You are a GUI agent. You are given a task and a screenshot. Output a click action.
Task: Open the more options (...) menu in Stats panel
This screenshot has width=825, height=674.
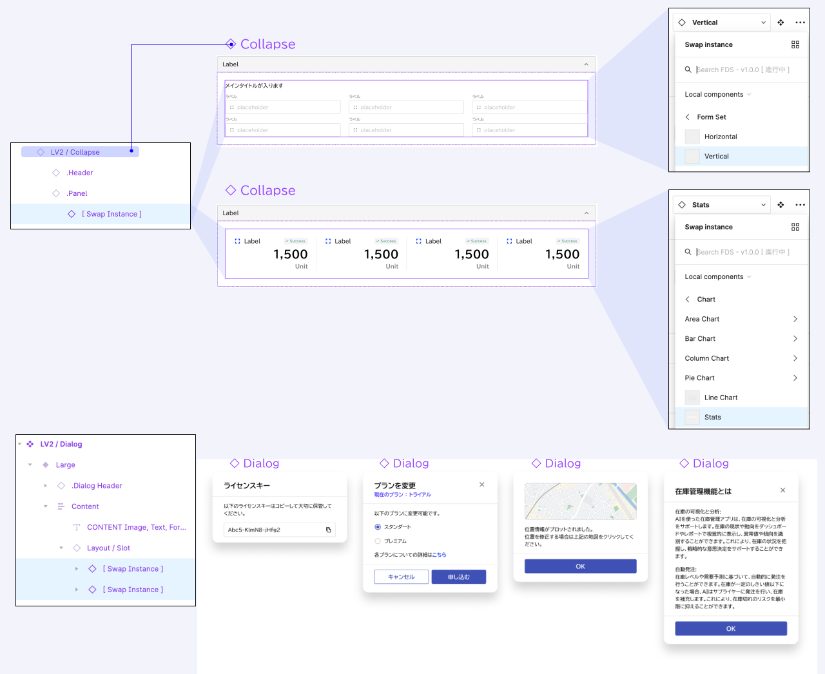(x=800, y=204)
